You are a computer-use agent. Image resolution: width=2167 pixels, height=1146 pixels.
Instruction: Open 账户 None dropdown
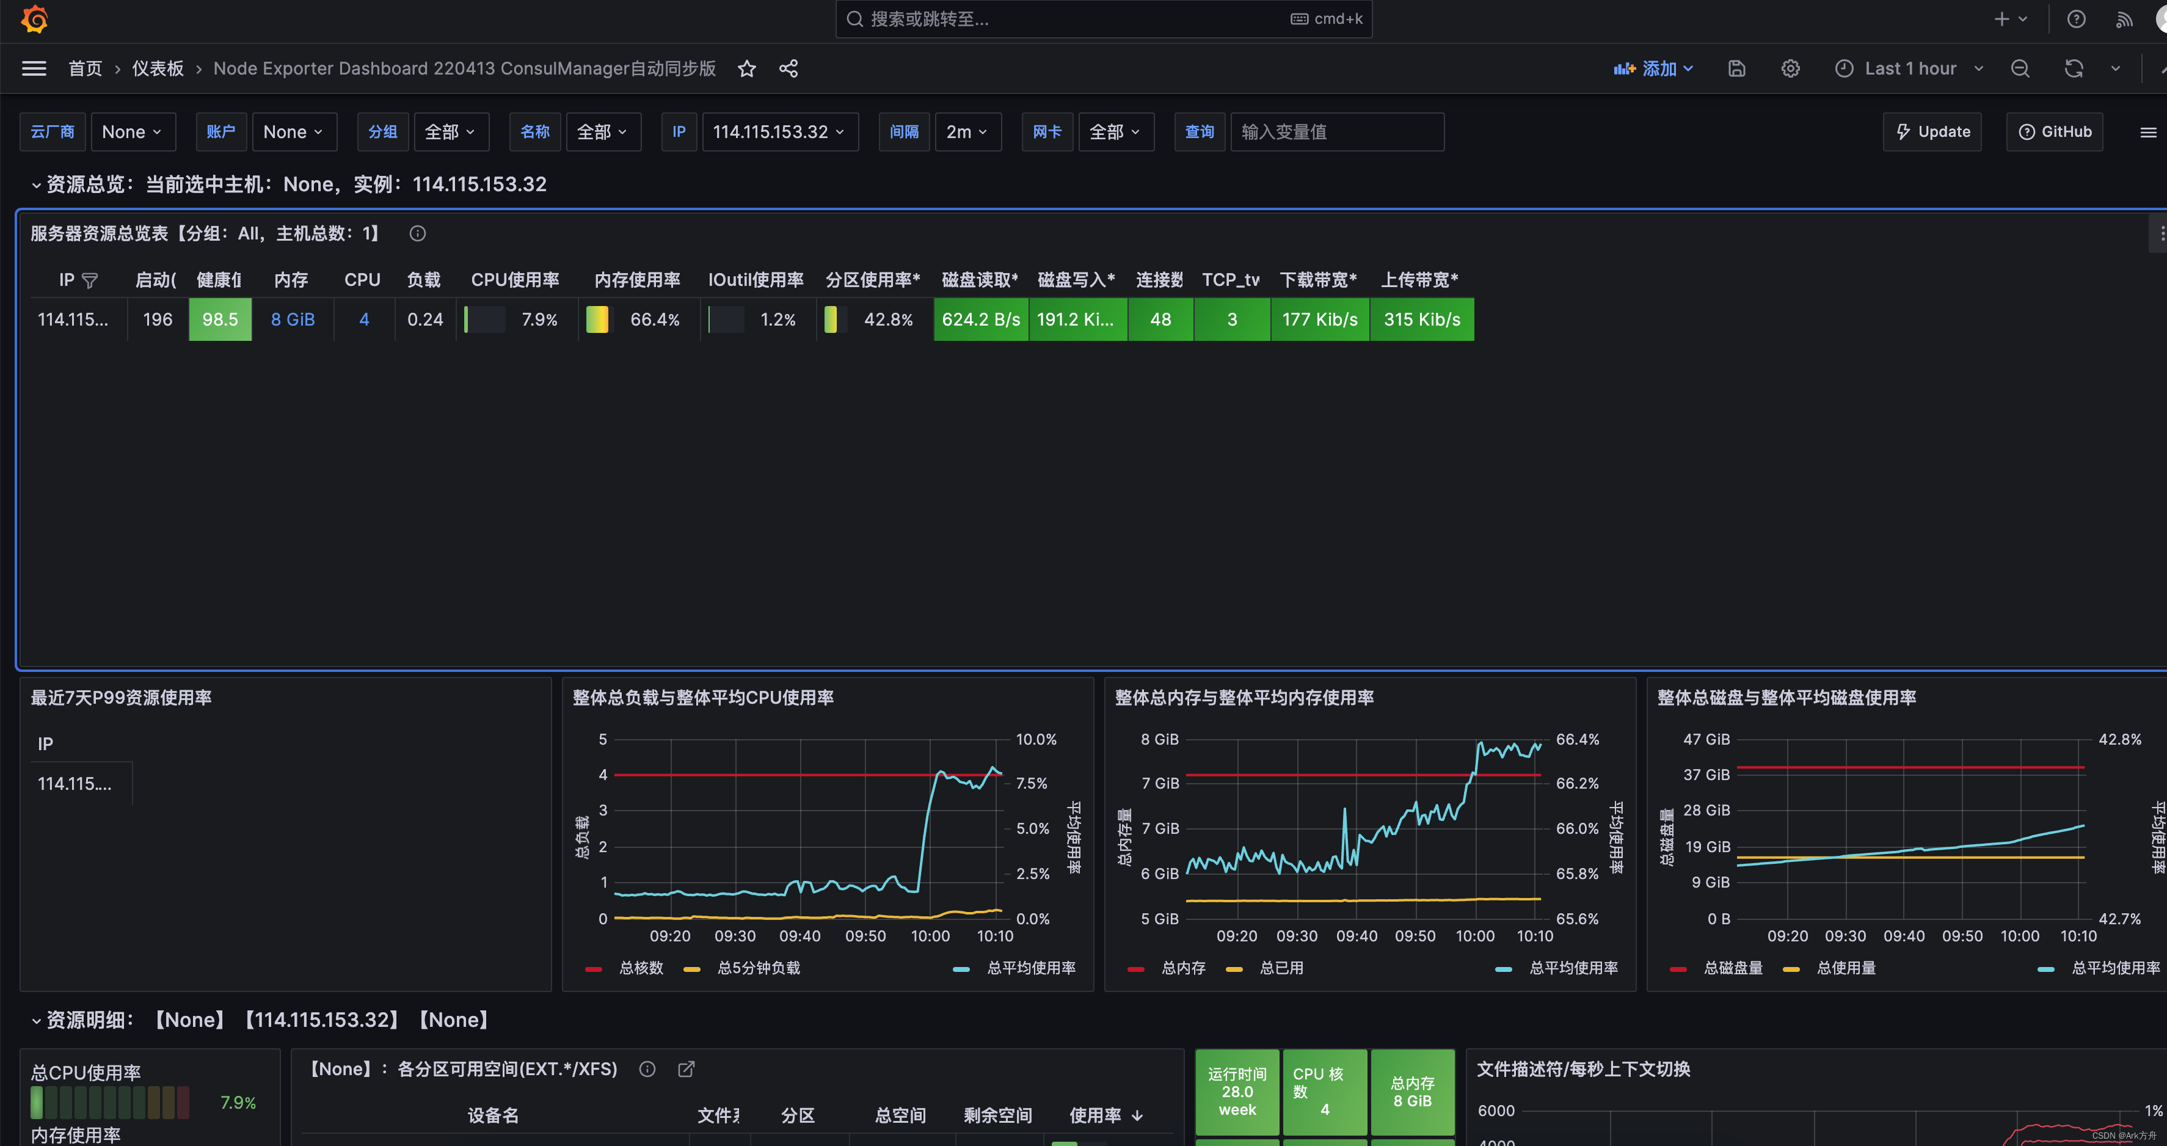[x=294, y=132]
